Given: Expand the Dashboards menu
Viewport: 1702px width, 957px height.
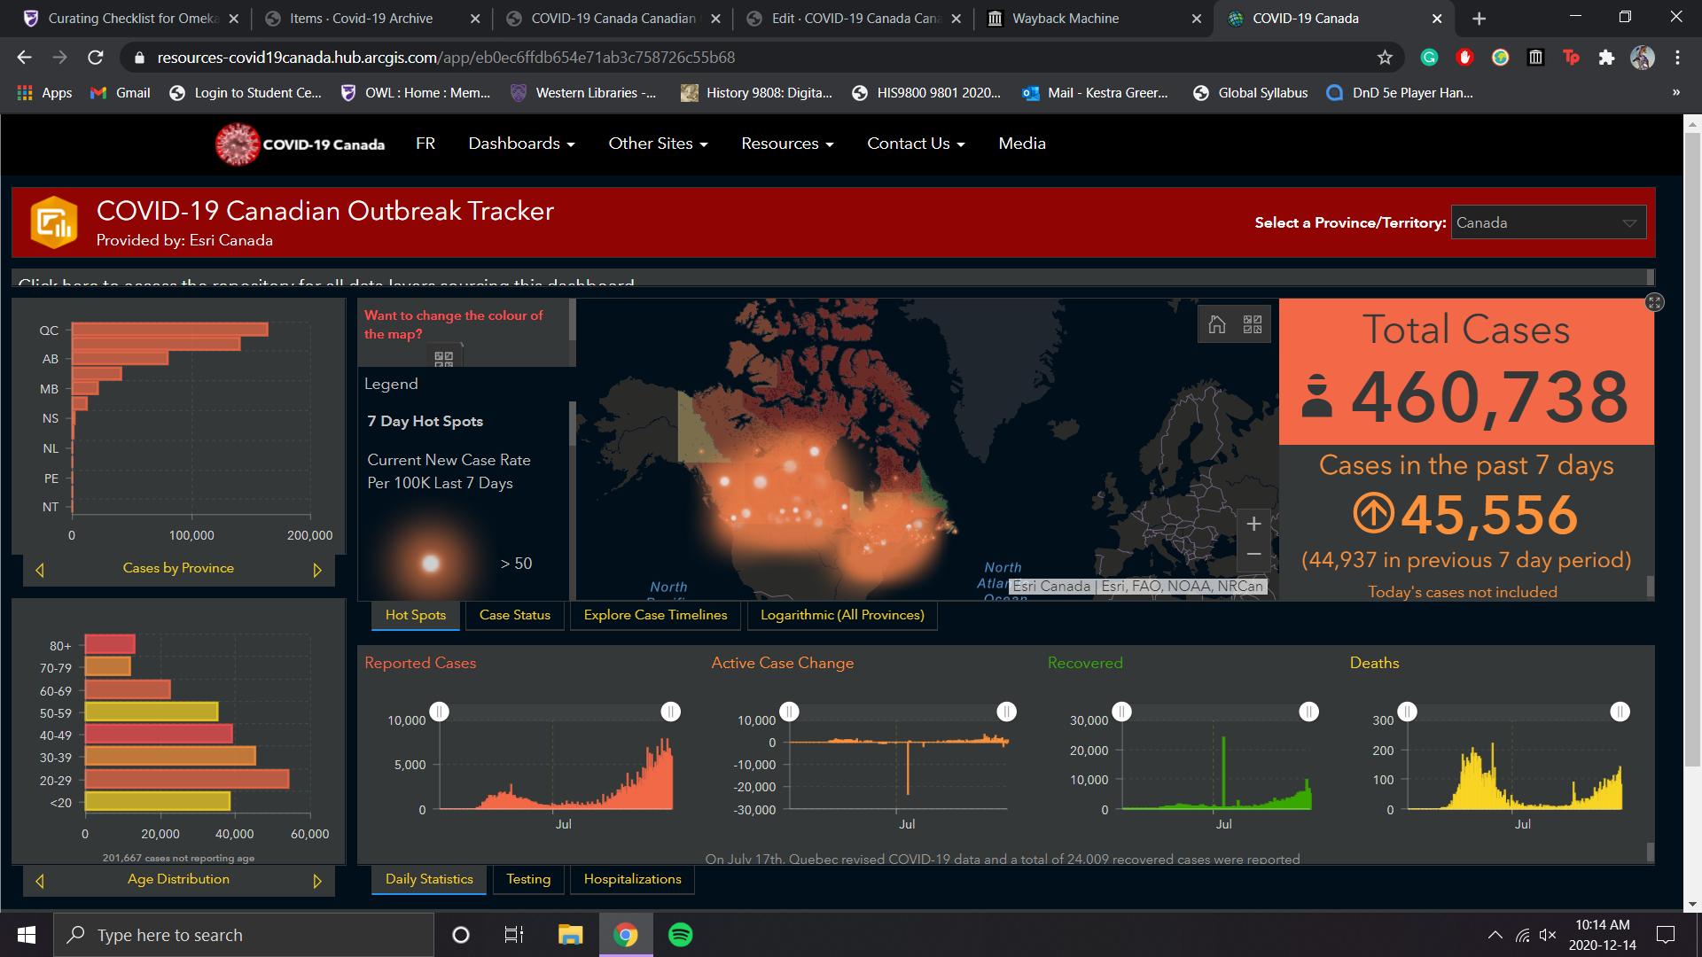Looking at the screenshot, I should pos(521,144).
